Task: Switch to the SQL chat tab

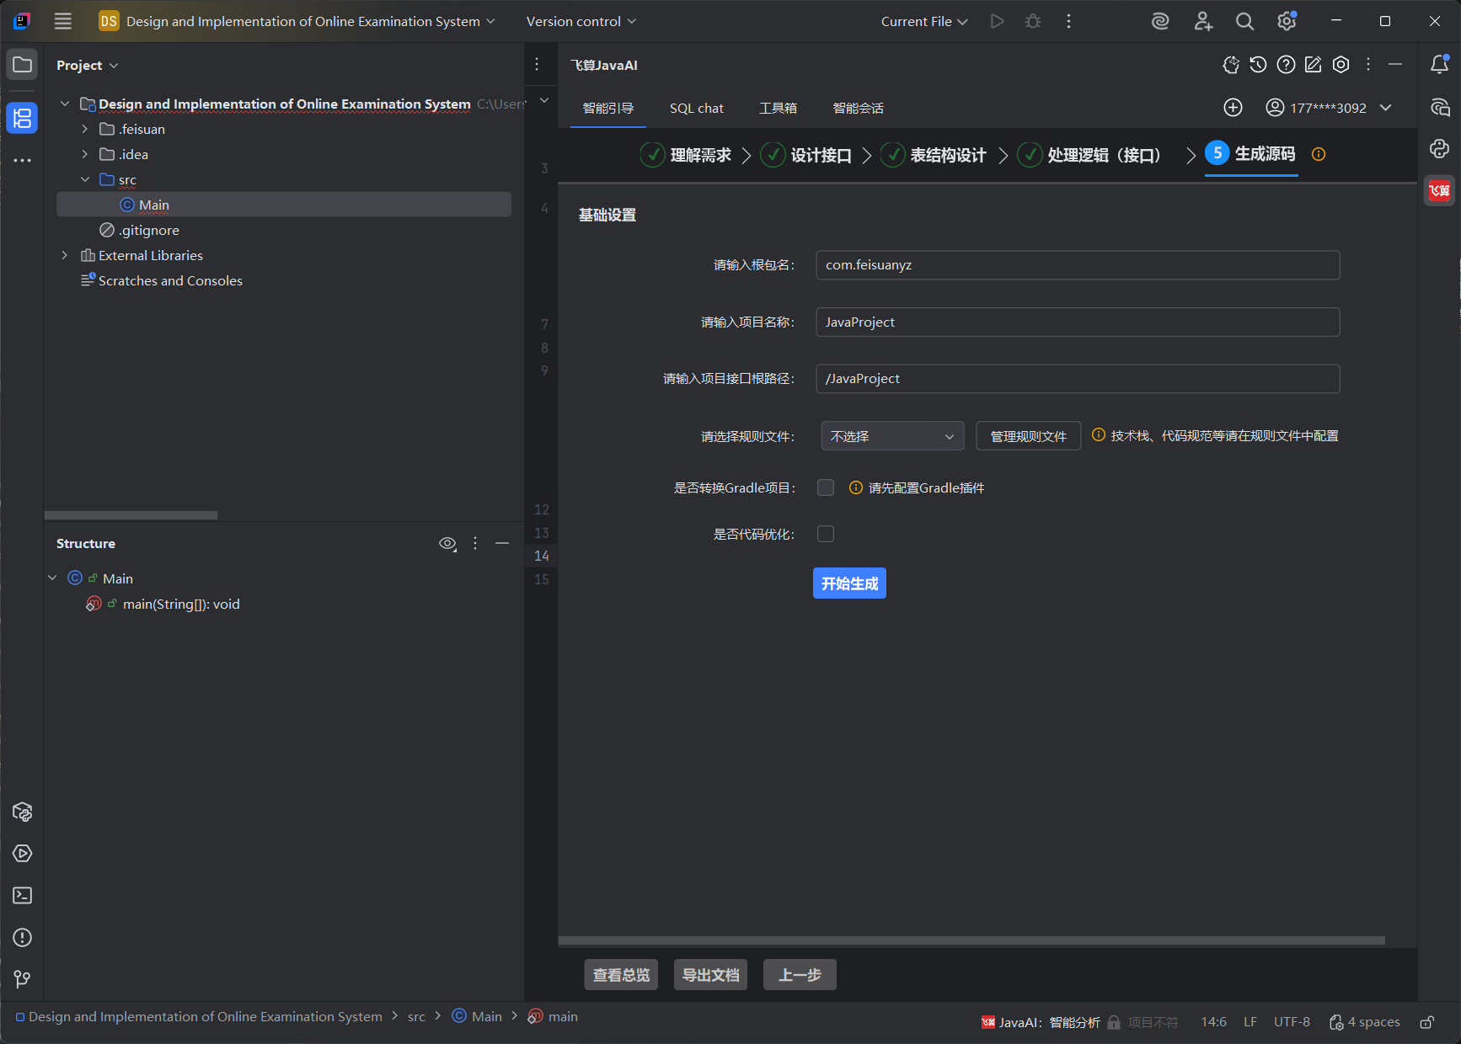Action: pos(697,108)
